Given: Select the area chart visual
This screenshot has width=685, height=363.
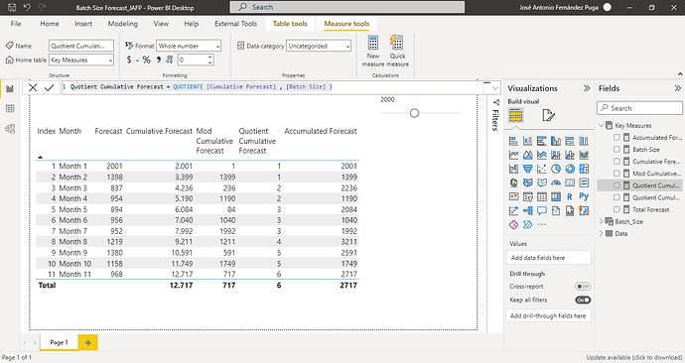Looking at the screenshot, I should pos(528,155).
